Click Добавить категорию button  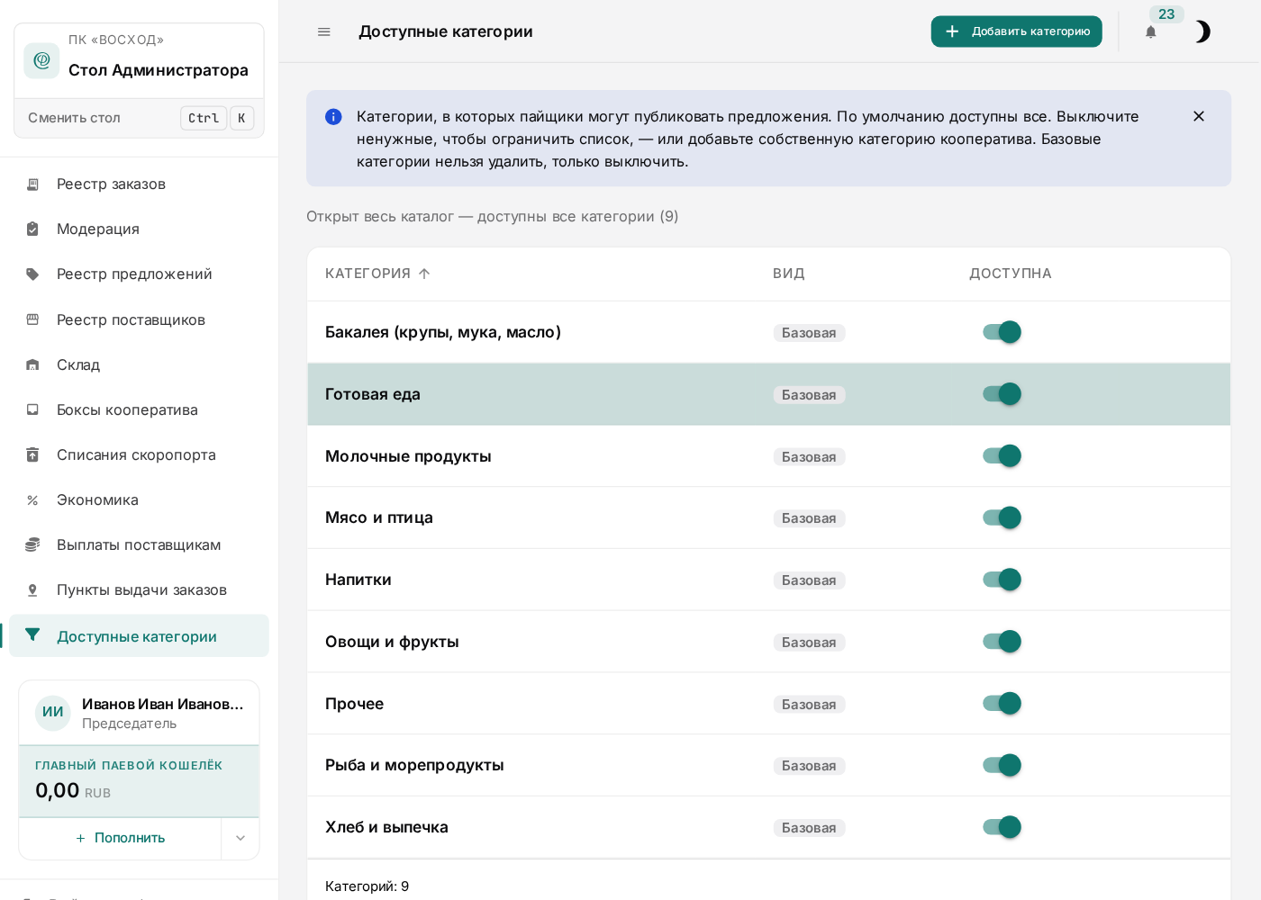tap(1016, 31)
